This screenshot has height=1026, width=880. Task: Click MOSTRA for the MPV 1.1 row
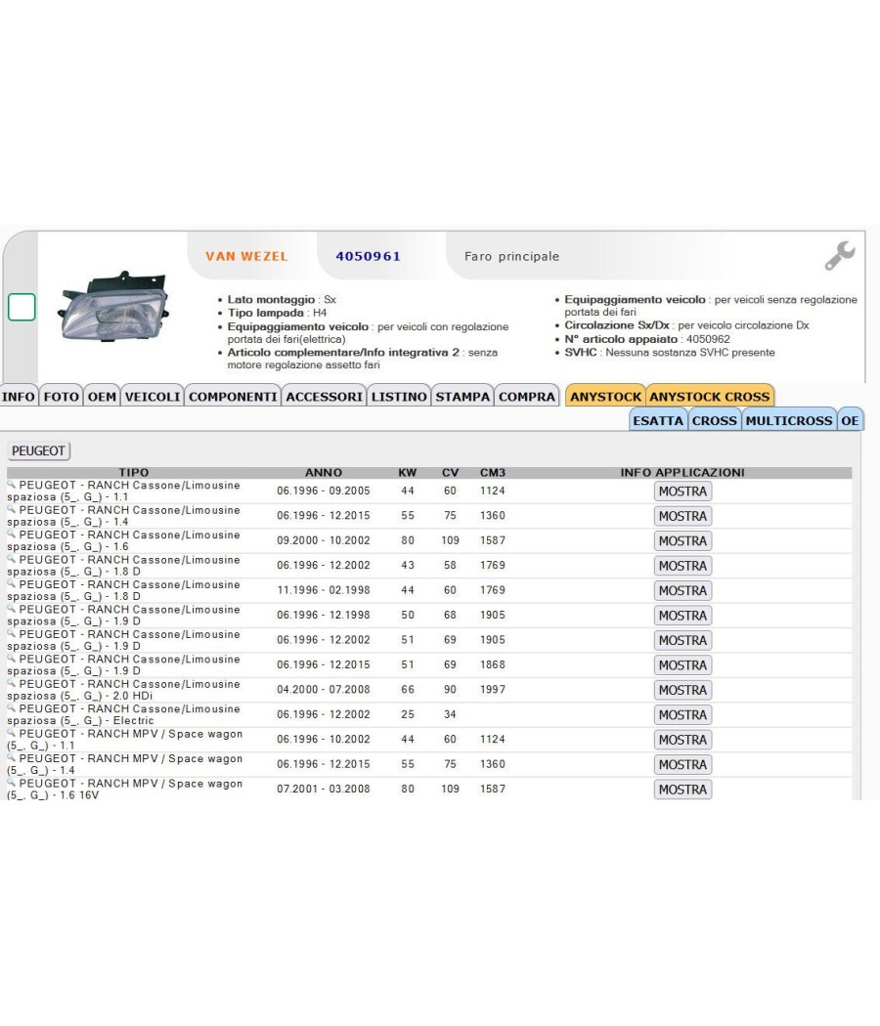[x=682, y=740]
